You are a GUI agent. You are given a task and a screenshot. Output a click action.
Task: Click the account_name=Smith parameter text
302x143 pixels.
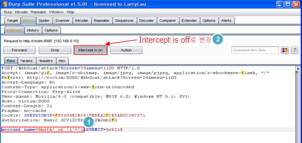[x=43, y=130]
